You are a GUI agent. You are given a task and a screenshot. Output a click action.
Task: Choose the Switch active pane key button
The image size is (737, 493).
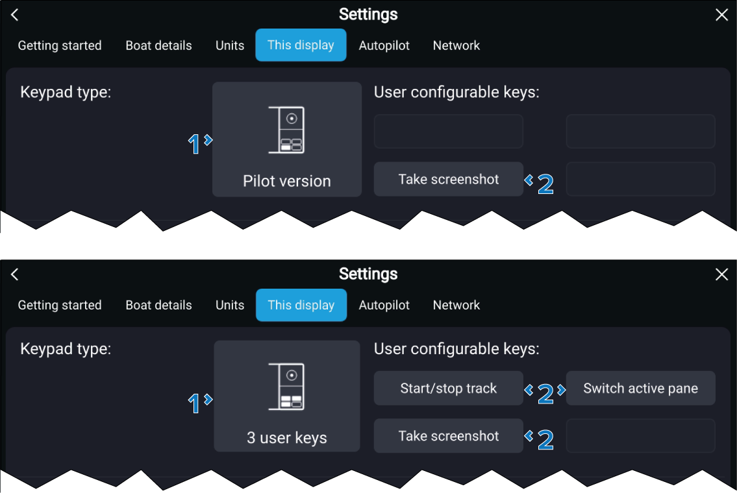640,389
